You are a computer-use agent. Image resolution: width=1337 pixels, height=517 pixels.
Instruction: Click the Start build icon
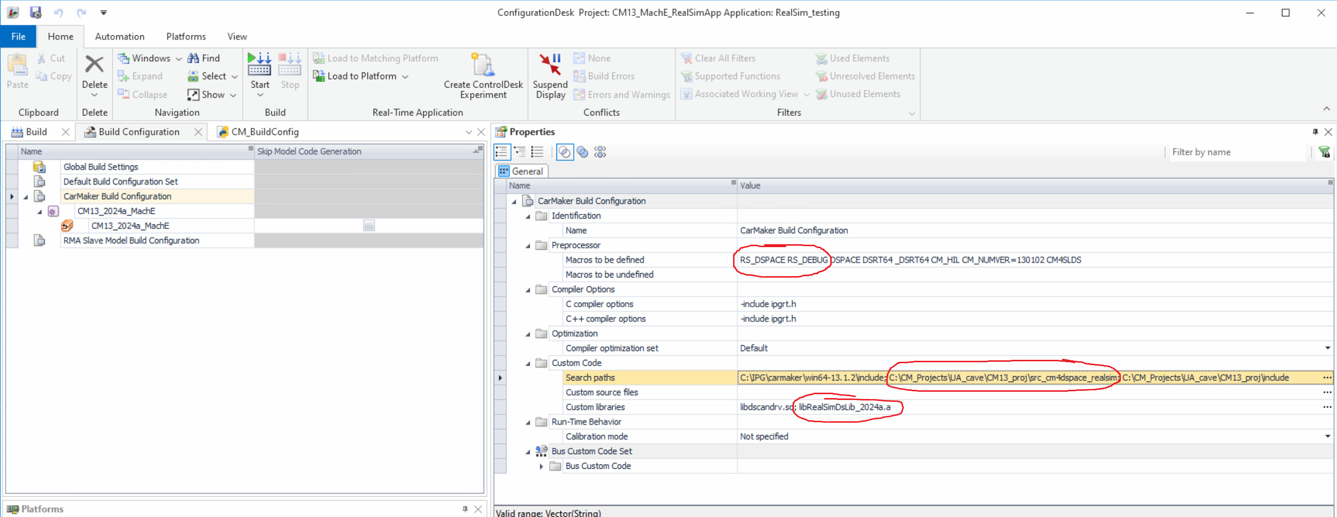click(x=260, y=65)
